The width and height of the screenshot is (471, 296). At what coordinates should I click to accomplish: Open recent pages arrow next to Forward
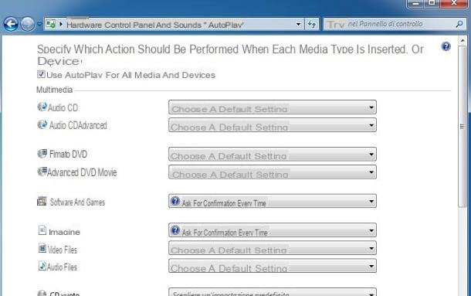click(x=39, y=24)
